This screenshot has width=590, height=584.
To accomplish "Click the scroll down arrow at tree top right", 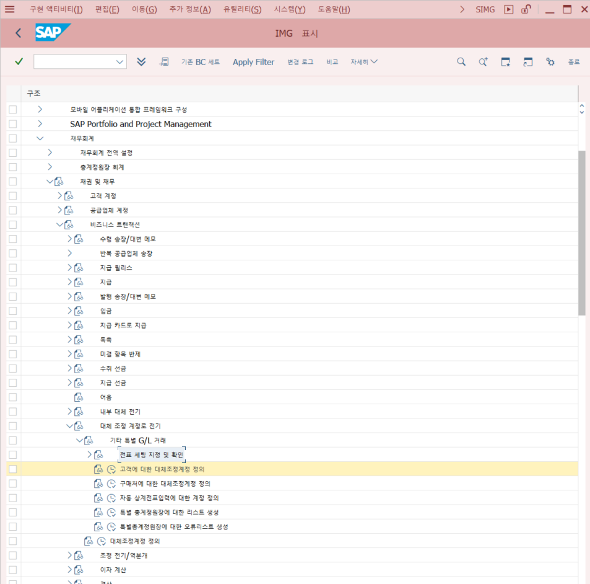I will click(582, 112).
